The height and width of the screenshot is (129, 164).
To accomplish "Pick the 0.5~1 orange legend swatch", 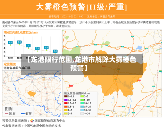I will pyautogui.click(x=66, y=107).
